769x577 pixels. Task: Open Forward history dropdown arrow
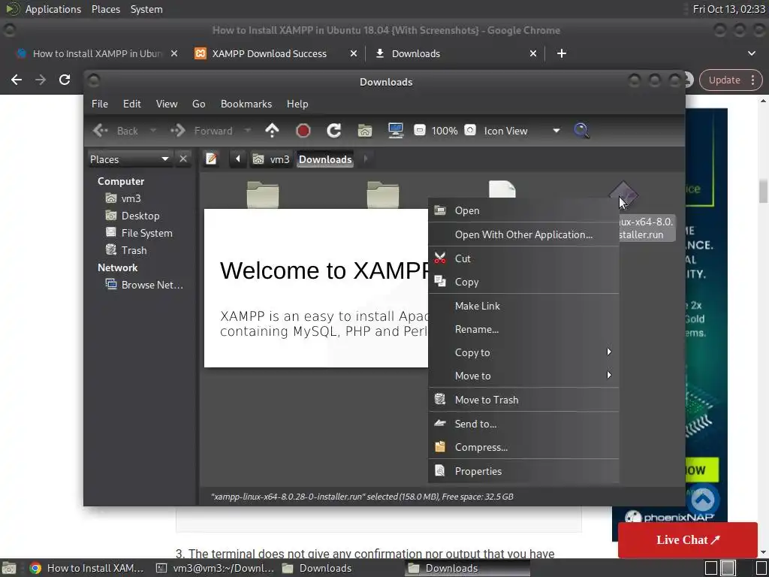point(248,131)
